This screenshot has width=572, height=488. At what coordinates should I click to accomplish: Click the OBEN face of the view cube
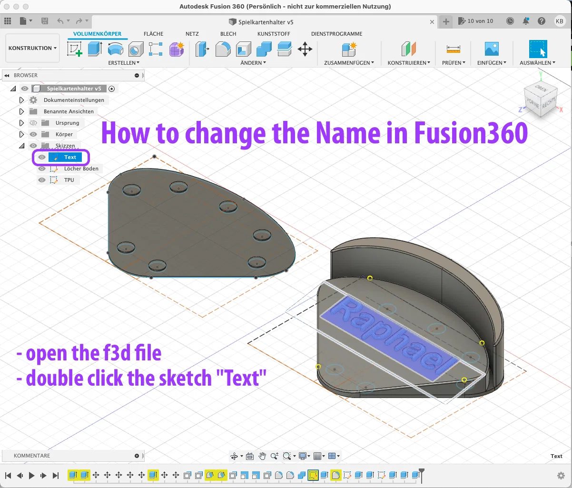point(540,89)
